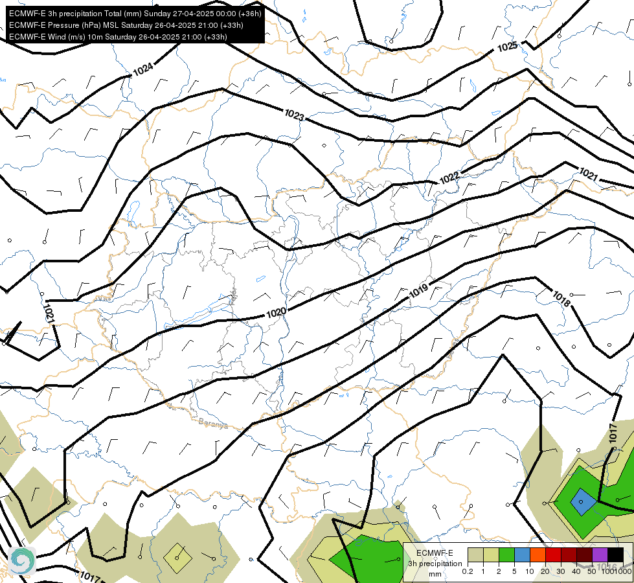The image size is (634, 583).
Task: Click the 10 value under the legend scale
Action: pyautogui.click(x=530, y=571)
